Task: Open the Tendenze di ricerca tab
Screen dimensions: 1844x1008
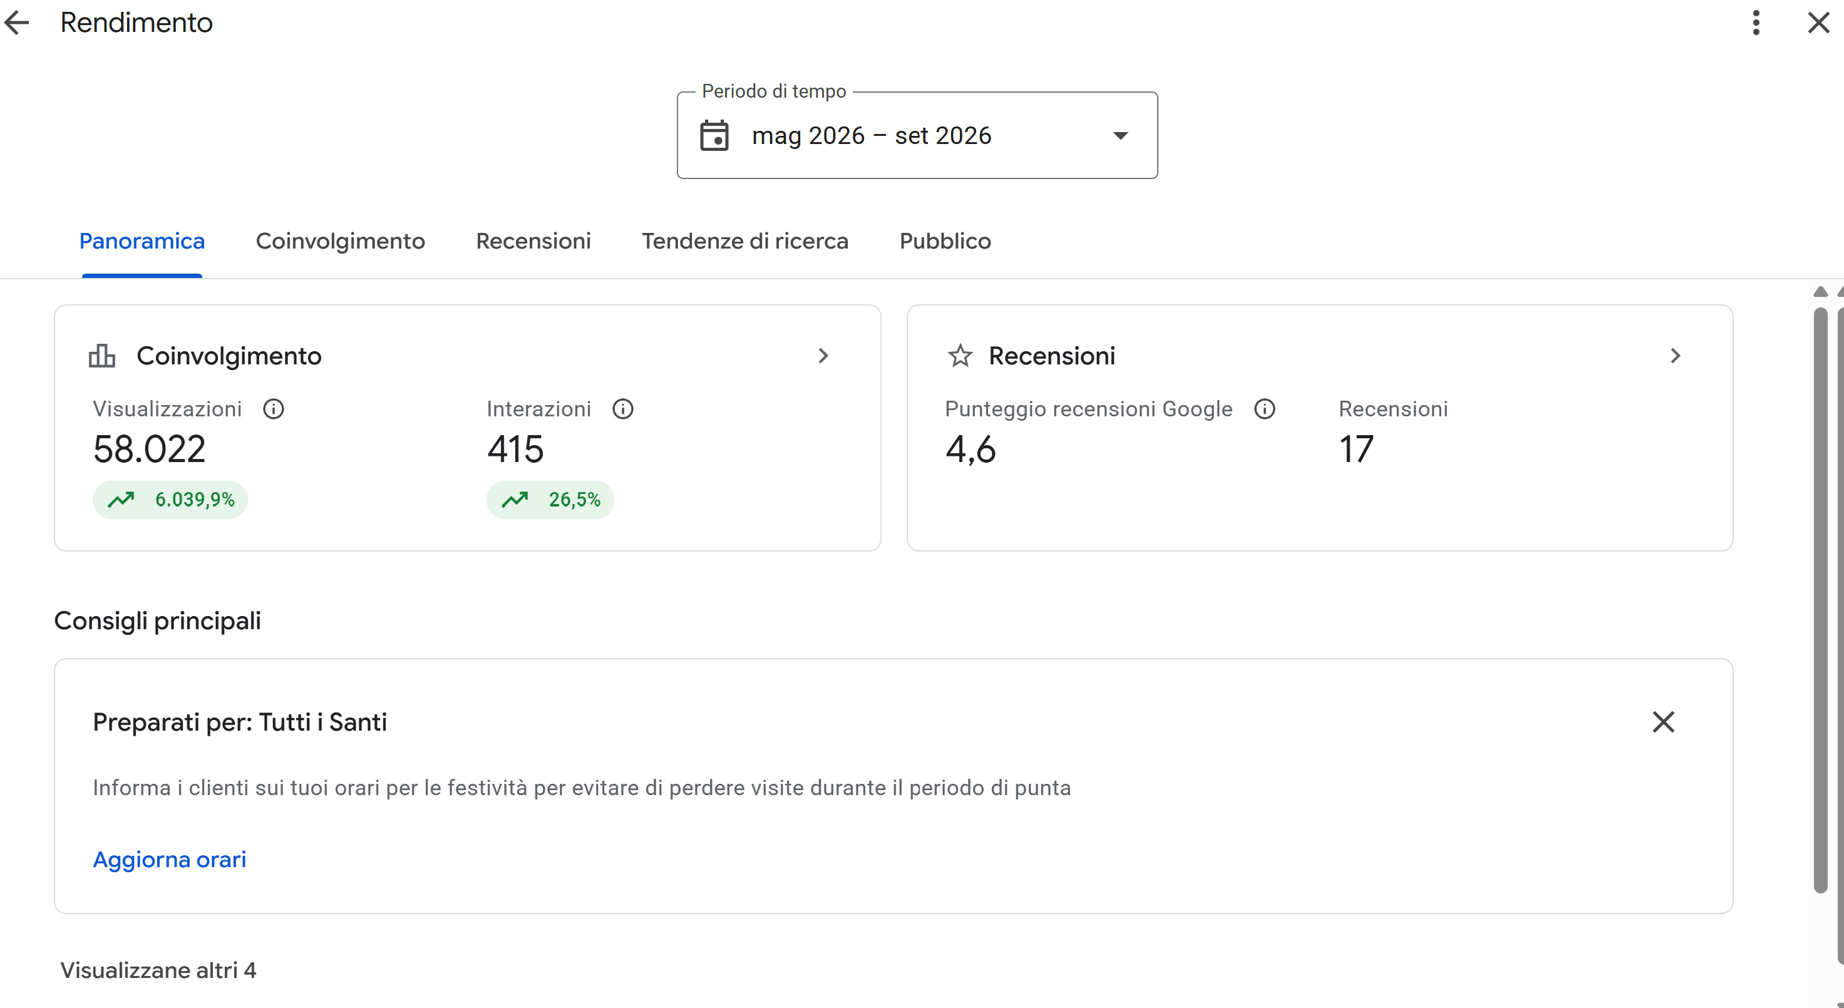Action: (744, 241)
